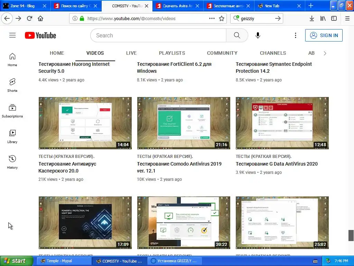Open Тестирование Comodo Antivirus 2019 title
The height and width of the screenshot is (266, 354).
pyautogui.click(x=179, y=167)
